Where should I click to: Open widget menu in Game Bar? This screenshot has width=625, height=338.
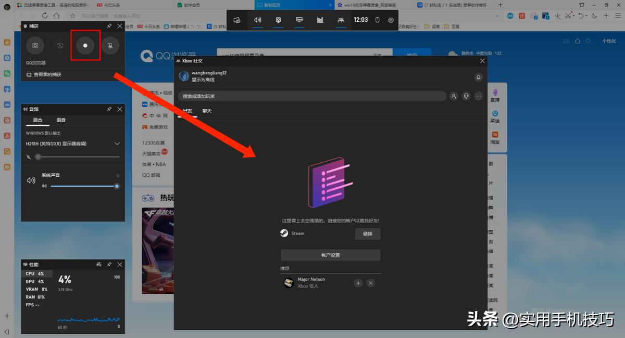click(237, 20)
